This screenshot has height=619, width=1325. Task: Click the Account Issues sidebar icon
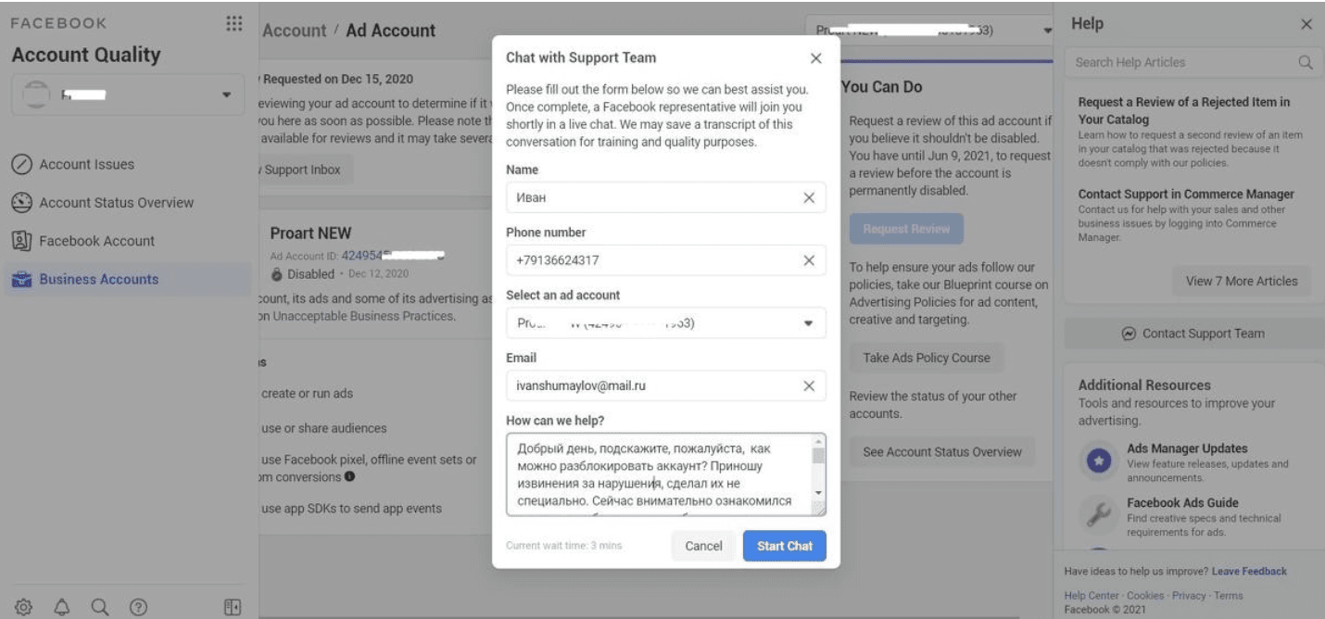(22, 165)
